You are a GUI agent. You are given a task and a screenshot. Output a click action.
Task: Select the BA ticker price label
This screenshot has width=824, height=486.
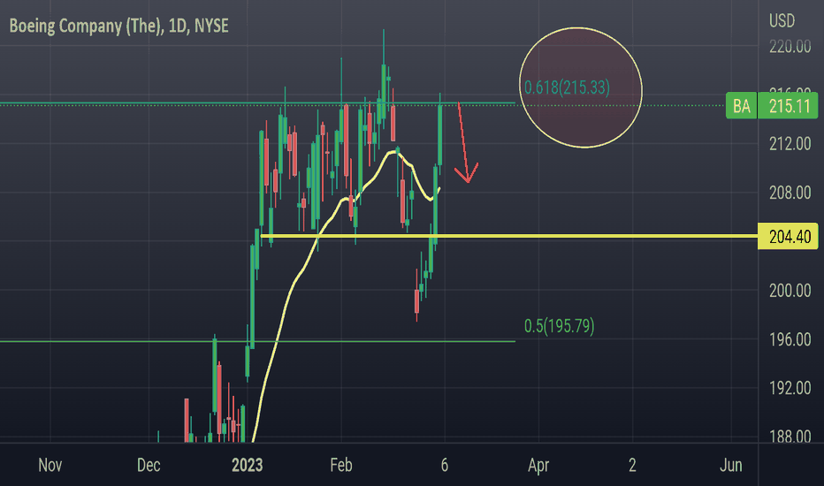coord(741,106)
